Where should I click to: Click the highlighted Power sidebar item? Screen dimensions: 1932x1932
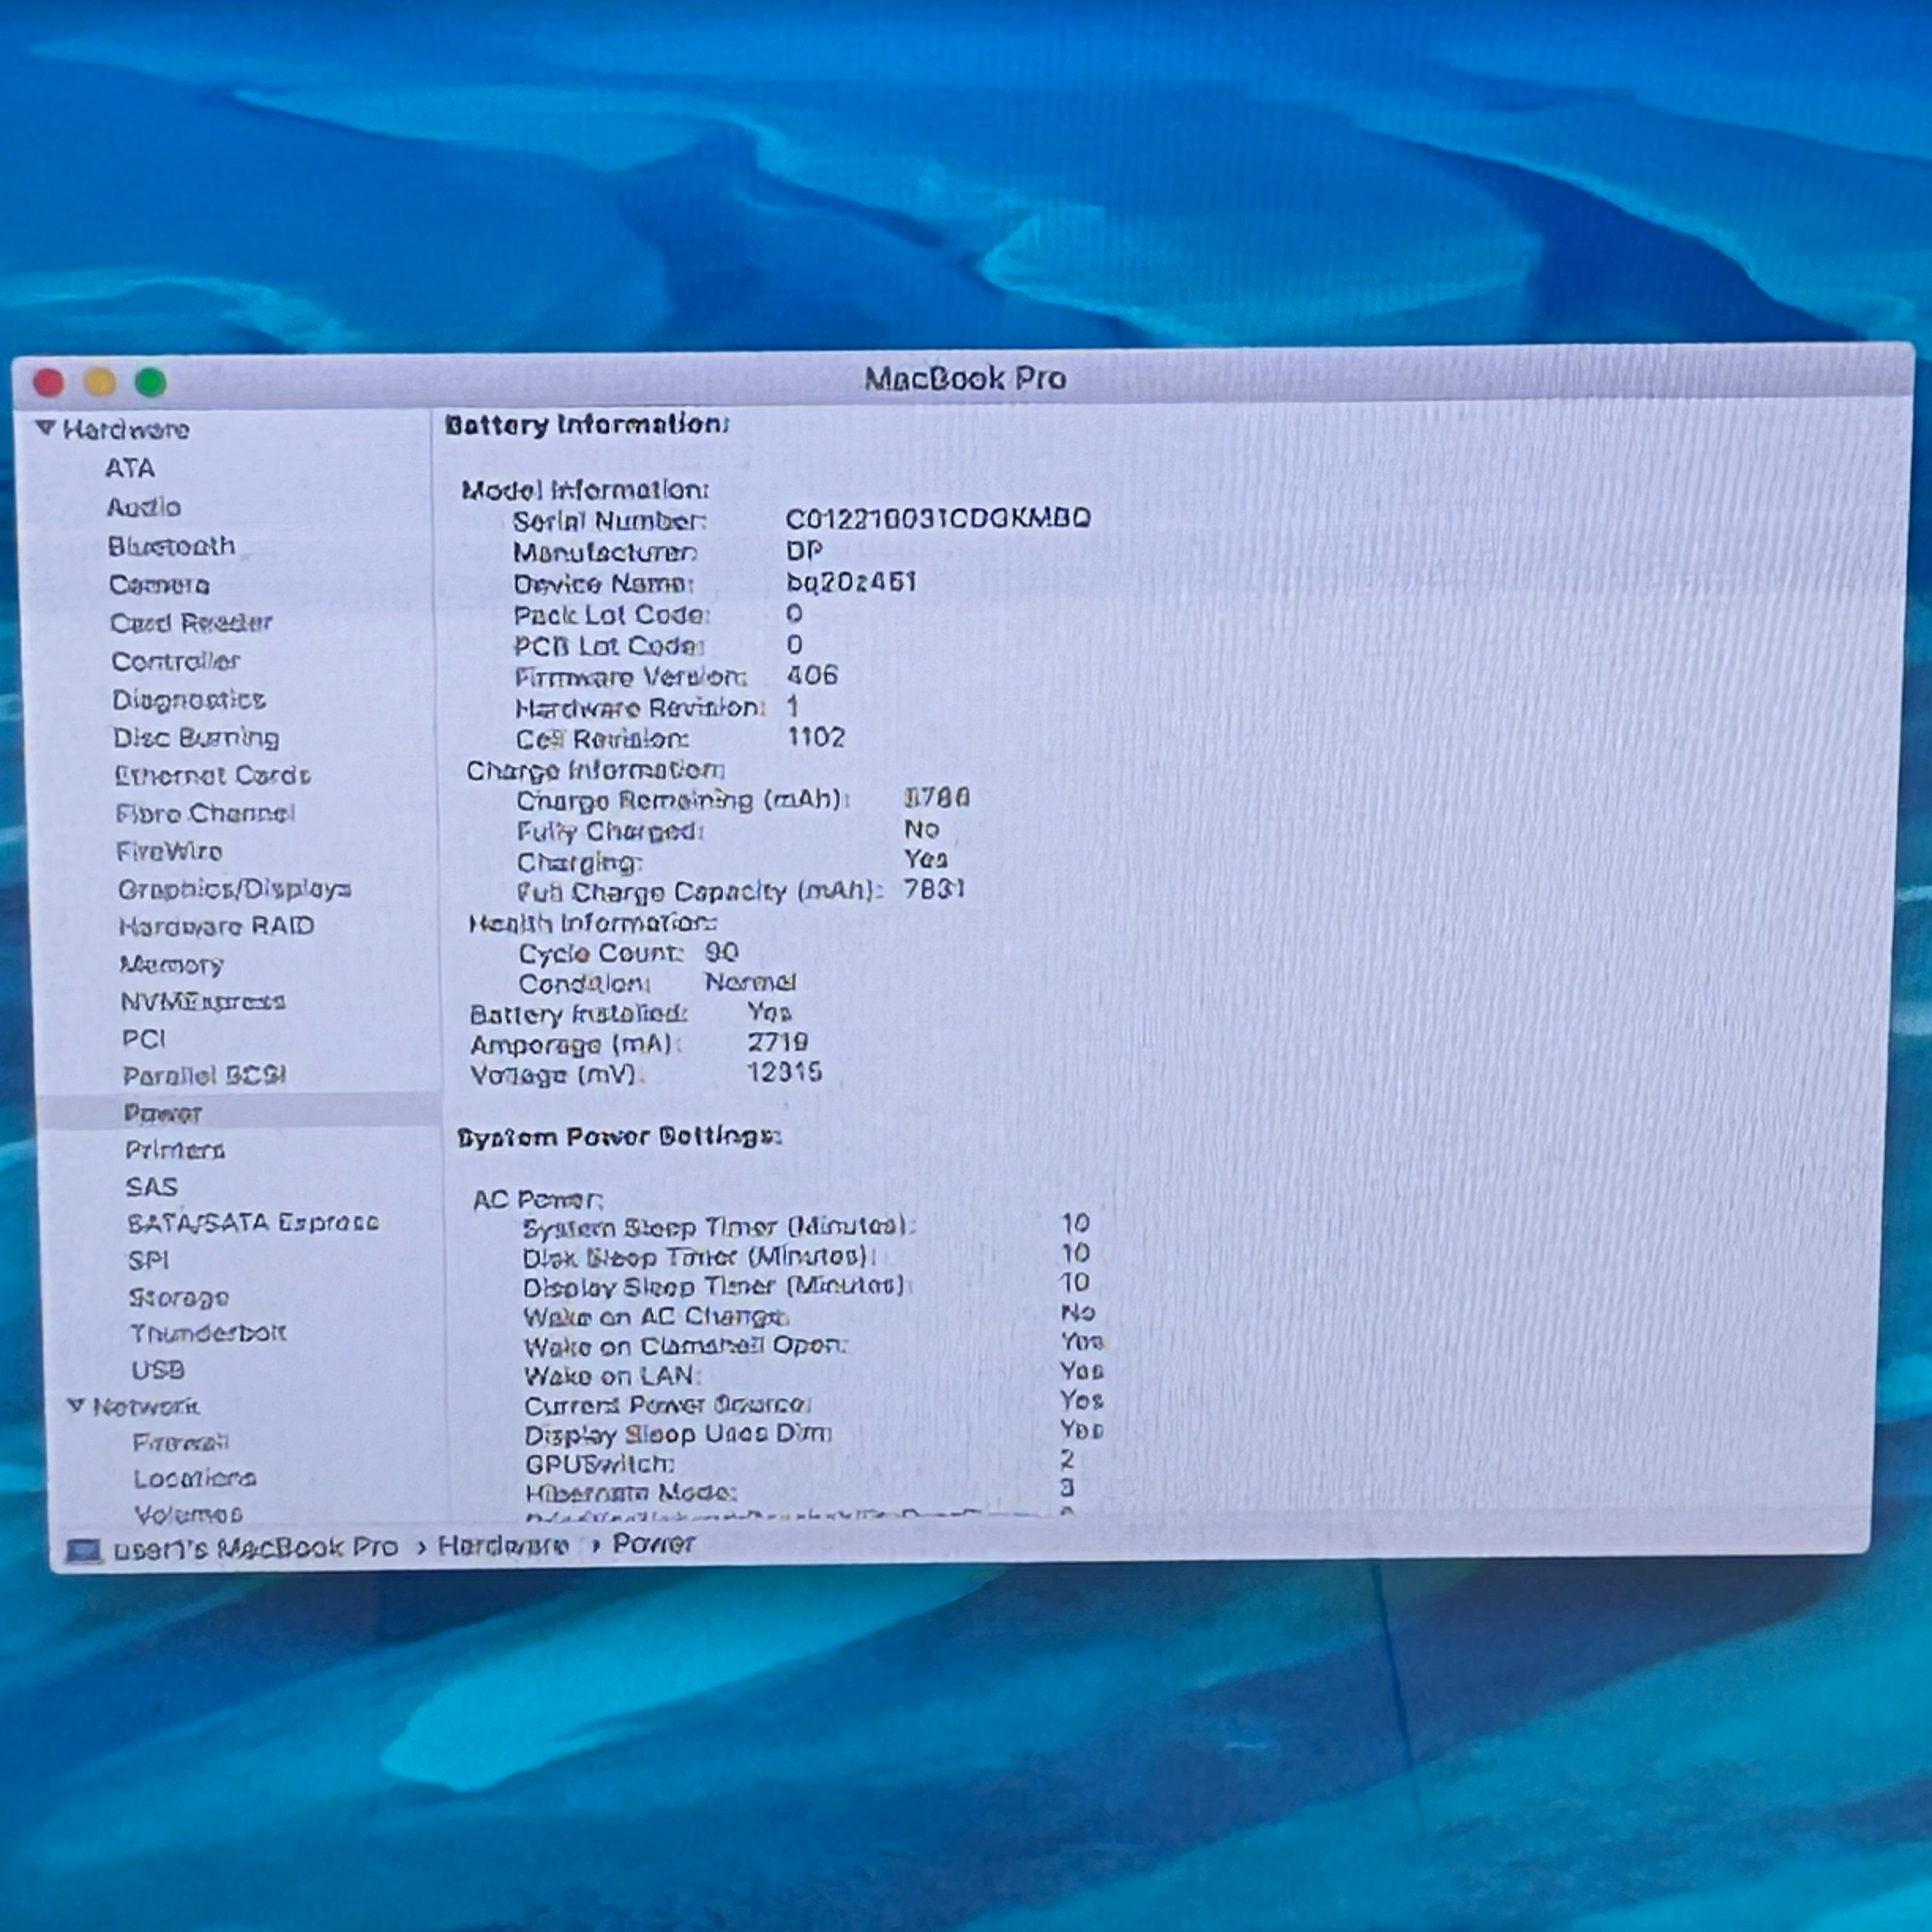pos(240,1112)
